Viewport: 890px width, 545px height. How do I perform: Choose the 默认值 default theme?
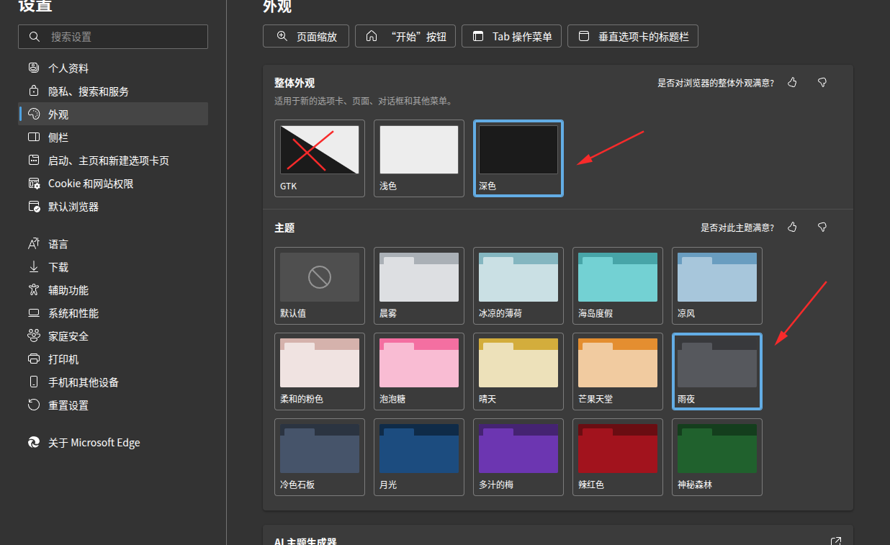320,286
